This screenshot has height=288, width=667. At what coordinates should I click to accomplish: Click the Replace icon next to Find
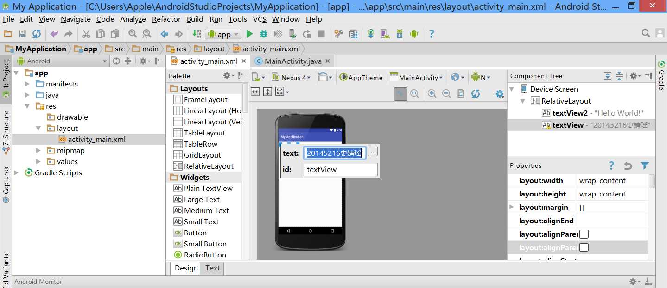[147, 34]
